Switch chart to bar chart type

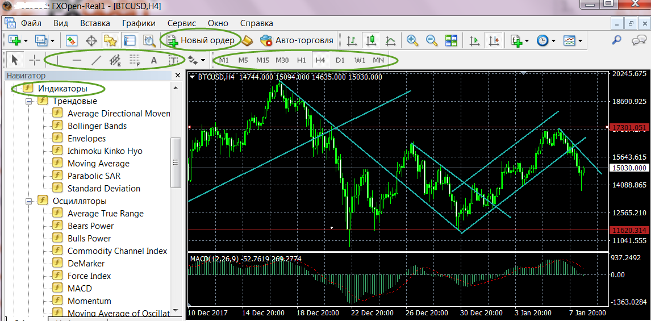352,40
